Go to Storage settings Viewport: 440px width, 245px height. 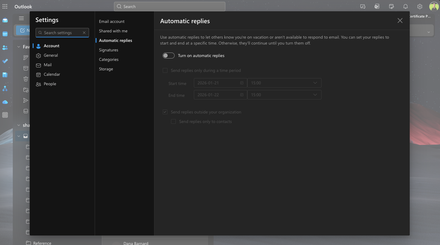click(x=106, y=69)
